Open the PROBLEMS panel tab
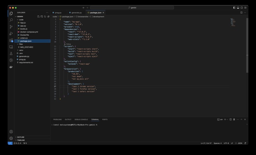This screenshot has height=155, width=256. (57, 119)
